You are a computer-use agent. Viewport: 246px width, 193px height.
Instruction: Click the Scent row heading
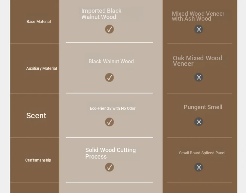tap(36, 116)
